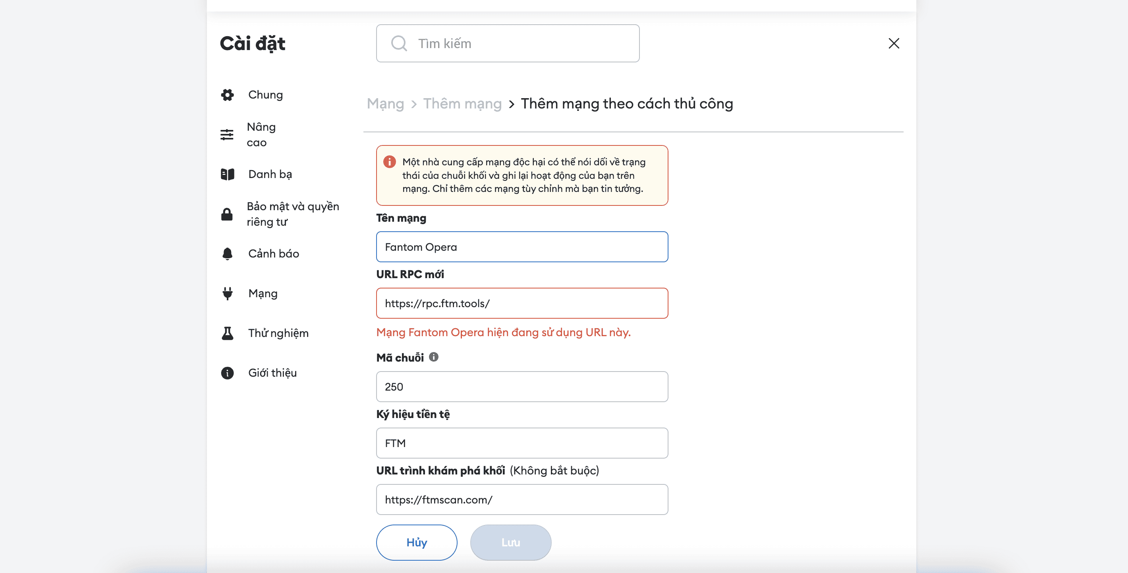Image resolution: width=1128 pixels, height=573 pixels.
Task: Click the info tooltip beside Mã chuỗi
Action: 433,357
